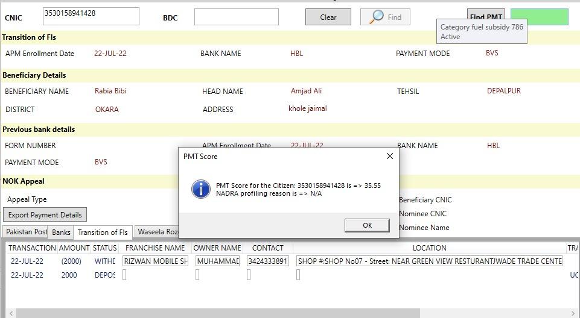
Task: Click the left arrow of horizontal scrollbar
Action: click(11, 314)
